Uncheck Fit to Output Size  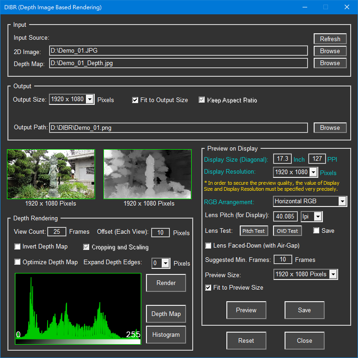(135, 100)
